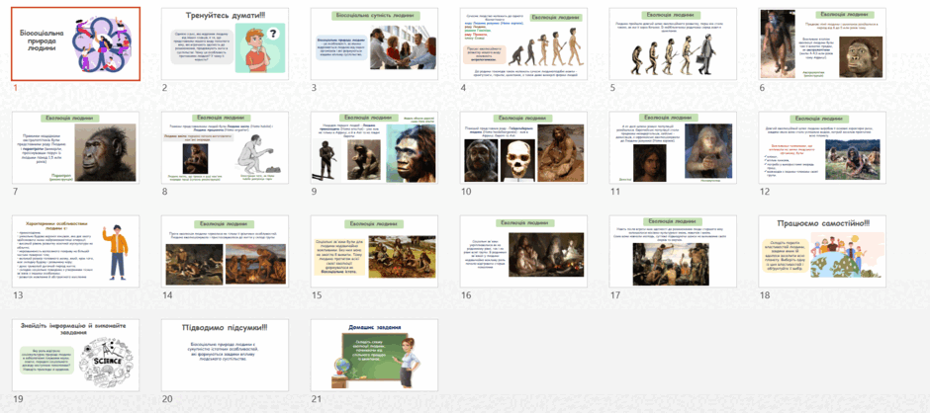This screenshot has height=413, width=930.
Task: Select slide 2 thumbnail 'Тренуйтесь думати!!!'
Action: coord(225,43)
